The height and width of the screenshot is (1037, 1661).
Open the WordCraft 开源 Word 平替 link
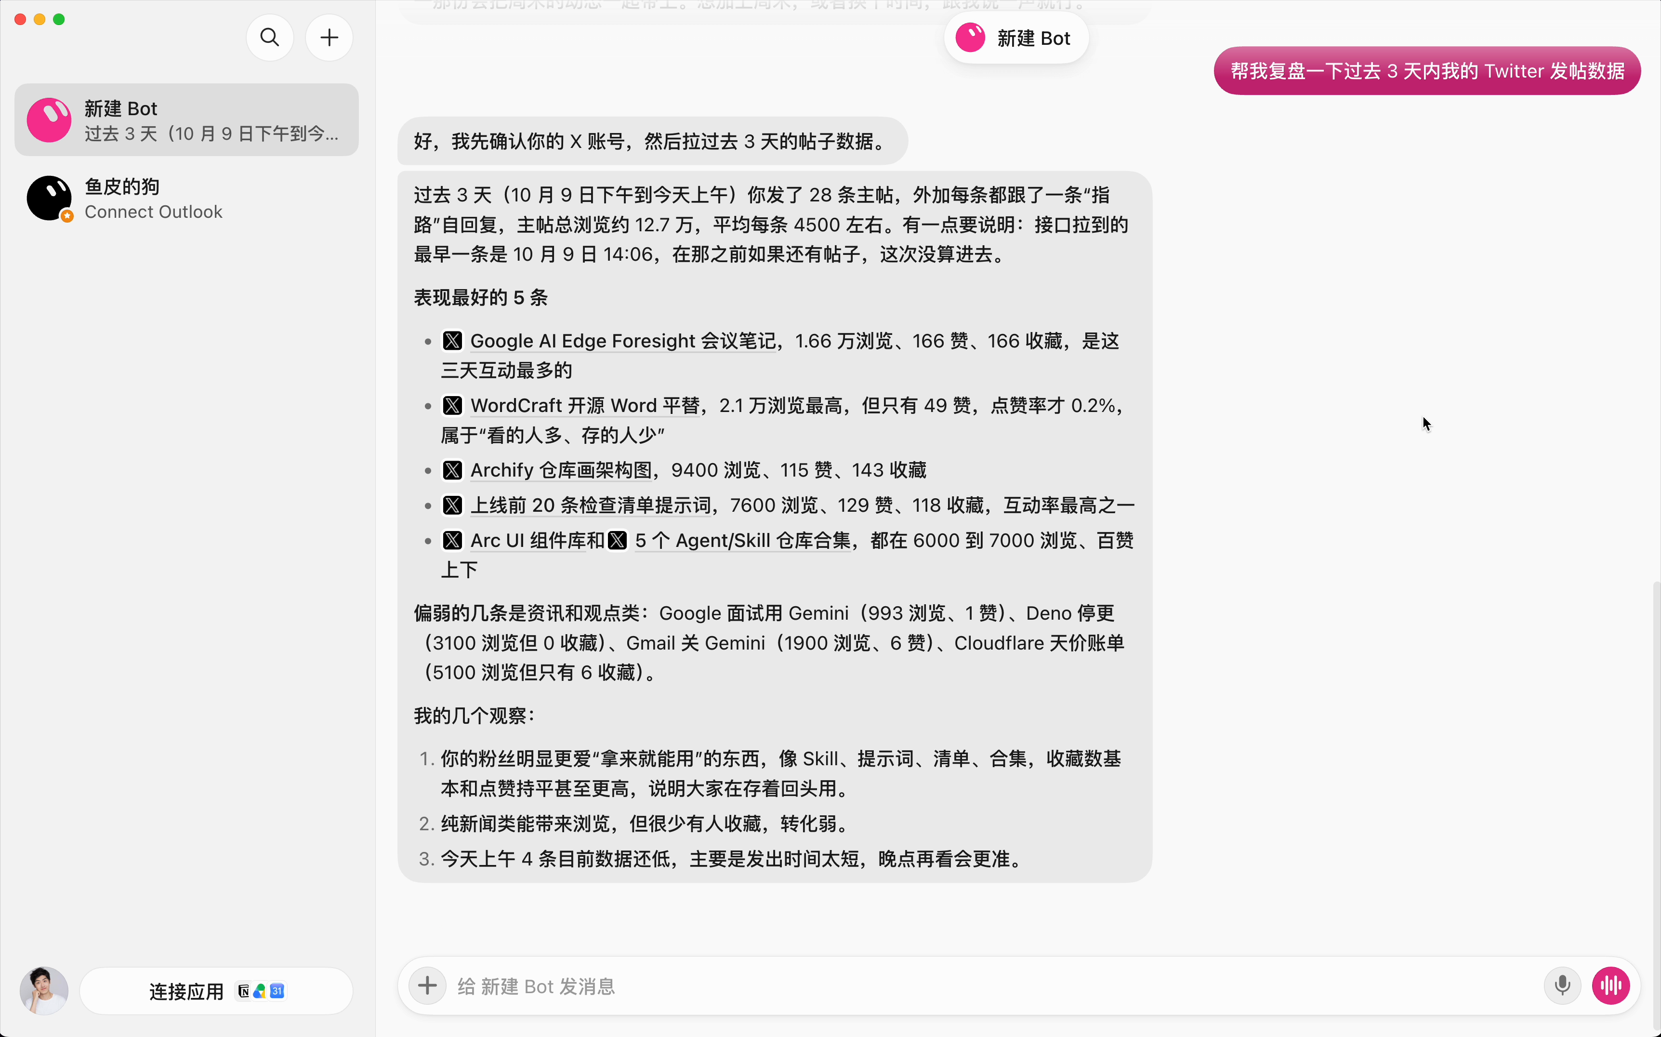(585, 405)
